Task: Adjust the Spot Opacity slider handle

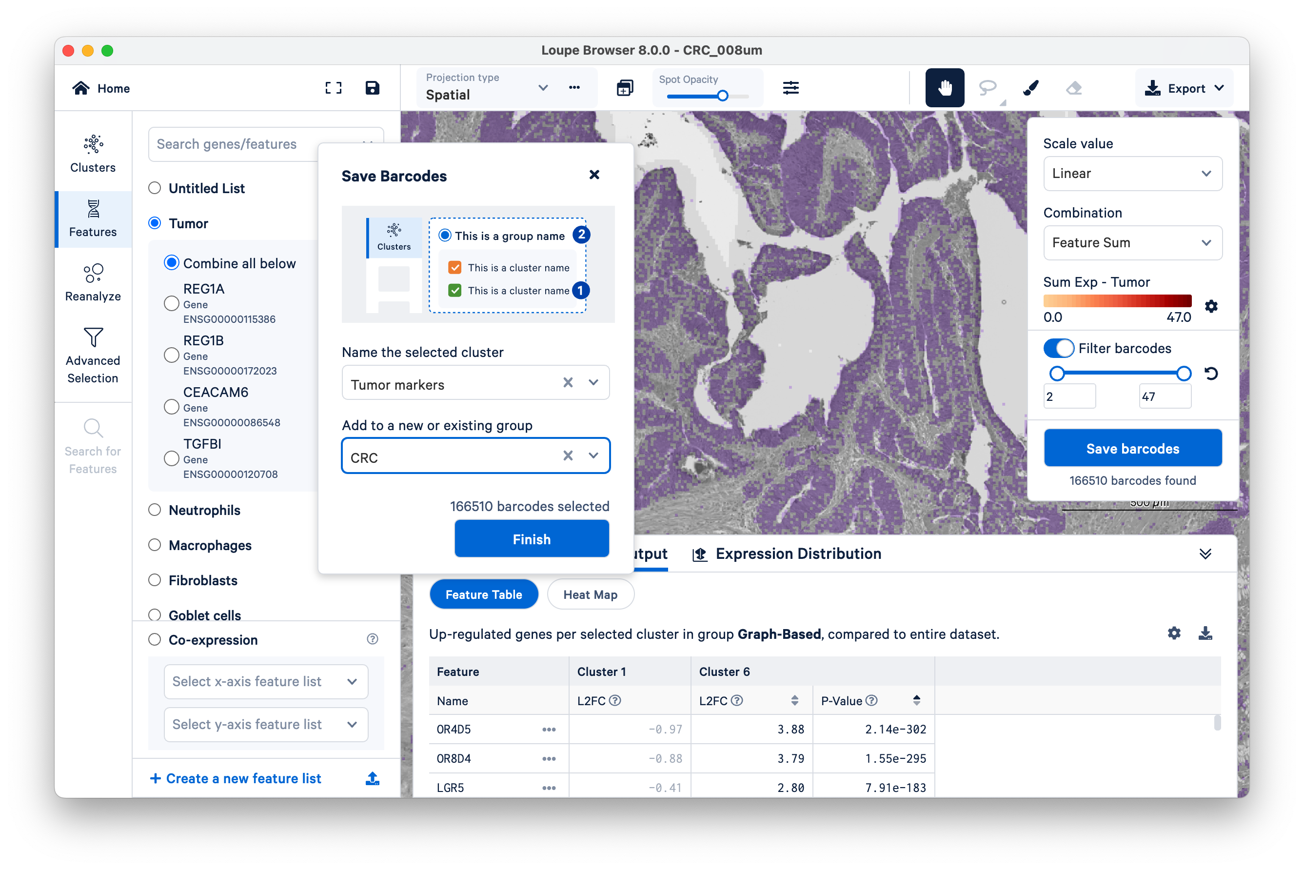Action: [x=723, y=96]
